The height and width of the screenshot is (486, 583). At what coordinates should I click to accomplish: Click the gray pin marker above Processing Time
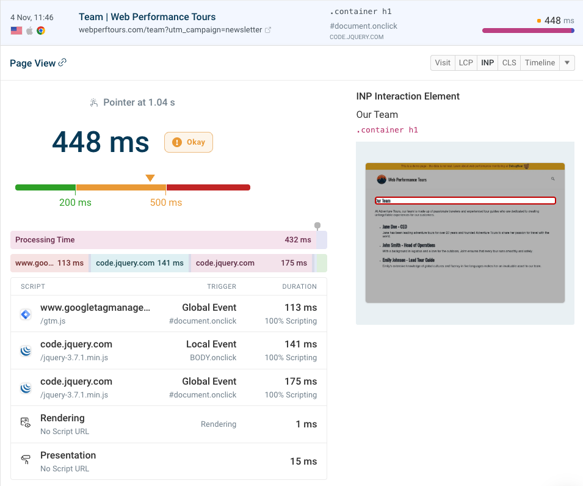[x=317, y=226]
